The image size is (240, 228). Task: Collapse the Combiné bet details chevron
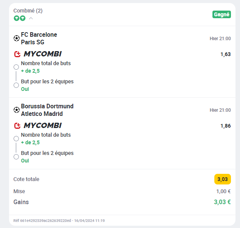point(31,18)
